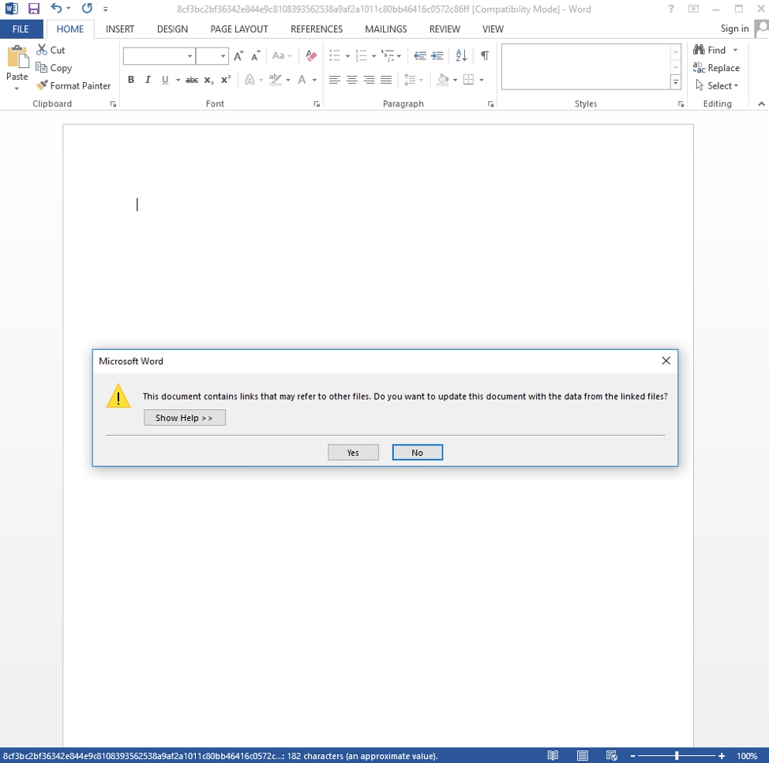Click the Save icon in quick access toolbar

[34, 9]
